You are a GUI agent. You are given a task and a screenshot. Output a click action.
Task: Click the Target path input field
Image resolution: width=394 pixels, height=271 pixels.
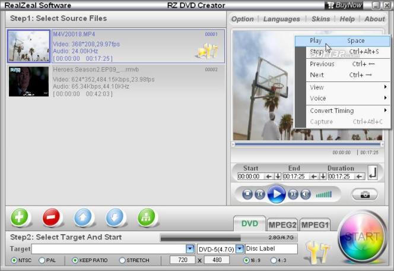tap(109, 249)
